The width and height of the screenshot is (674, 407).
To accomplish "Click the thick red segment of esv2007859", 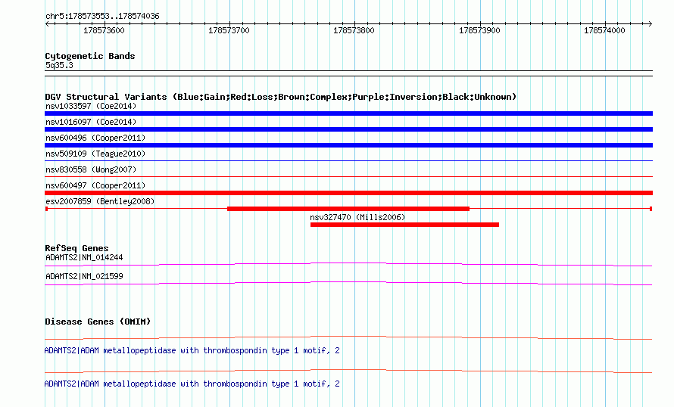I will 348,209.
